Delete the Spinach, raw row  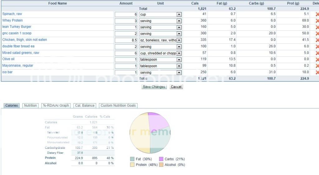(x=317, y=14)
